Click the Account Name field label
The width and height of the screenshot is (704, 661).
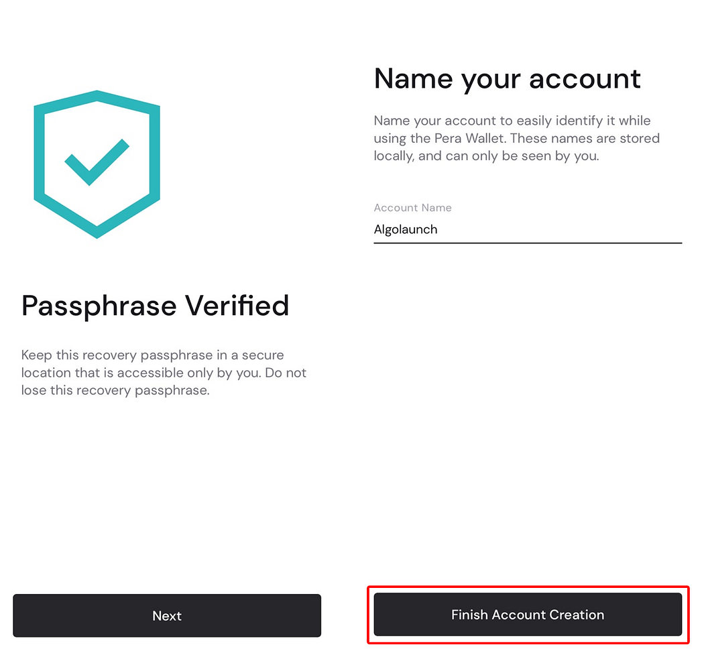pyautogui.click(x=412, y=208)
